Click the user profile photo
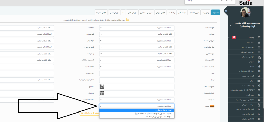The height and width of the screenshot is (122, 264). click(x=246, y=12)
